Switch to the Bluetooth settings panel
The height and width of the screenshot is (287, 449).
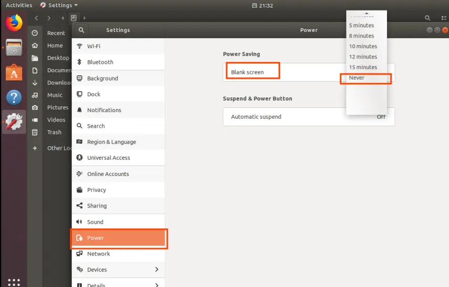[x=118, y=62]
